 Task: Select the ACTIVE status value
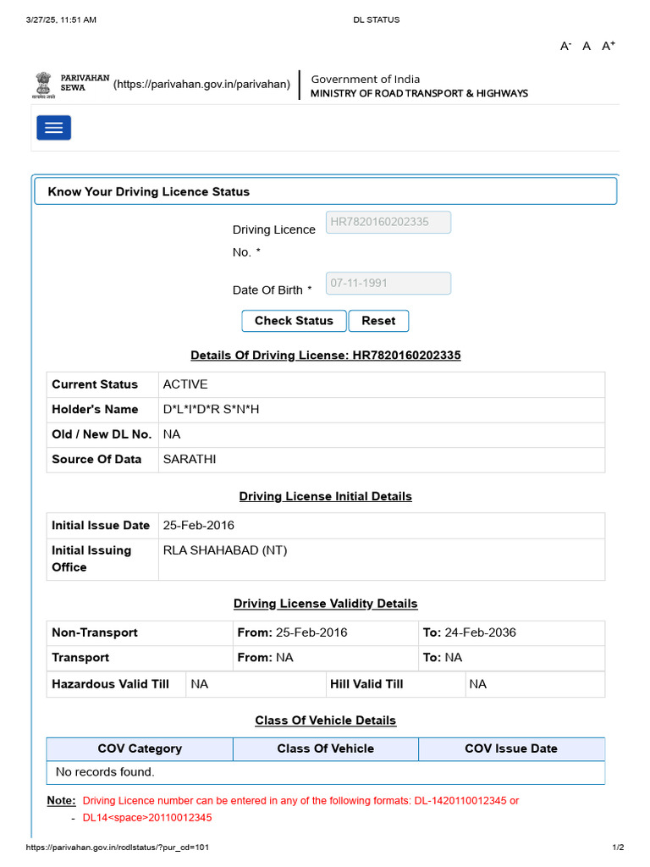pos(185,384)
